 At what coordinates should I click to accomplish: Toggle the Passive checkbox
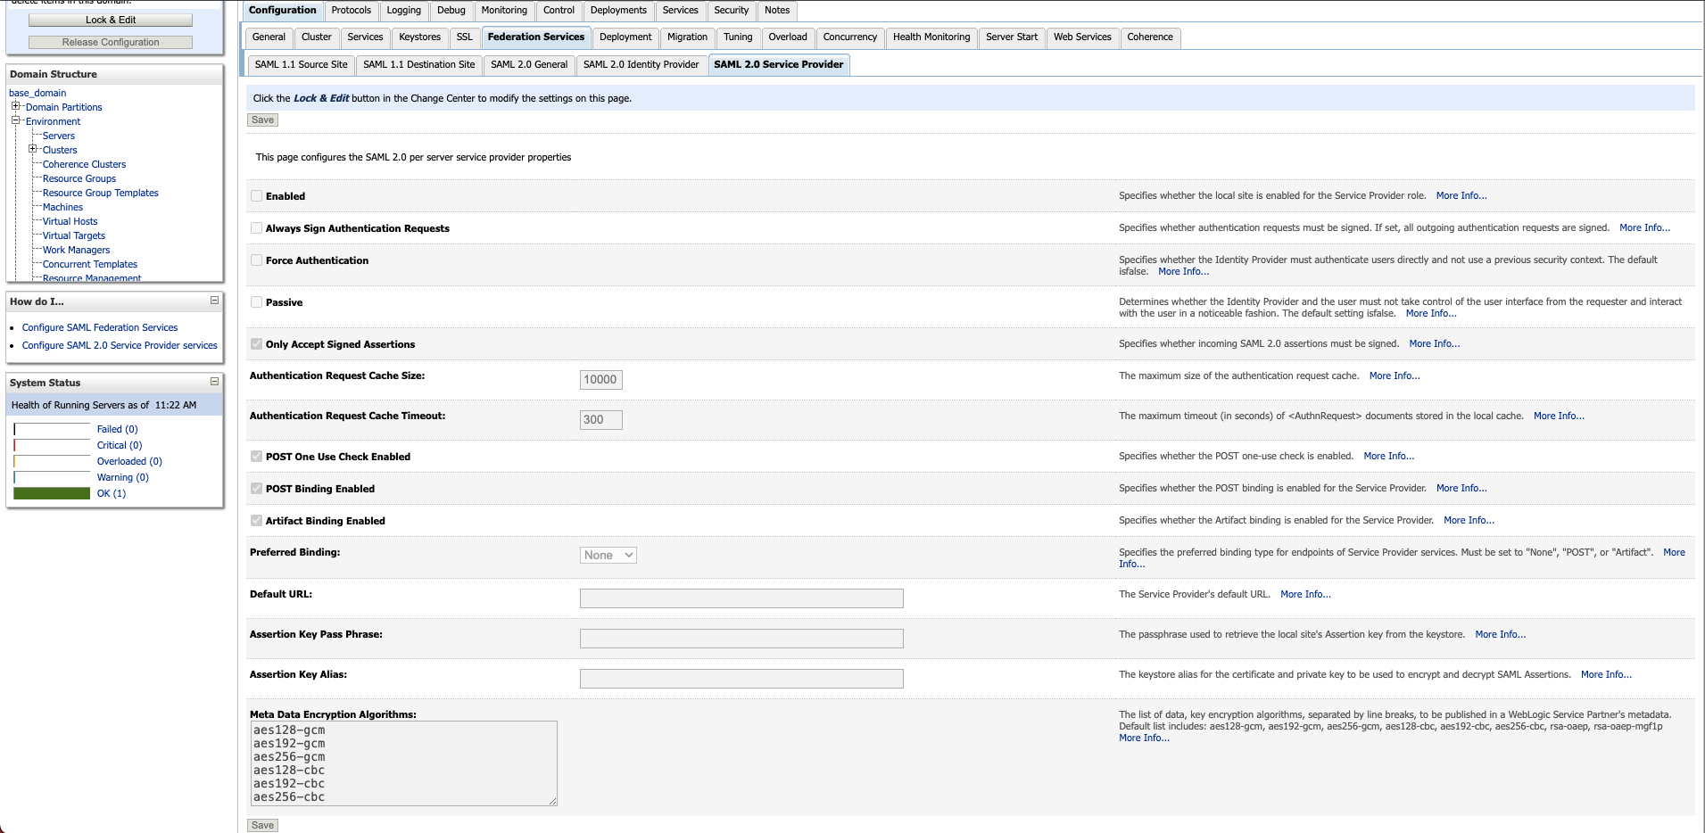pos(257,302)
